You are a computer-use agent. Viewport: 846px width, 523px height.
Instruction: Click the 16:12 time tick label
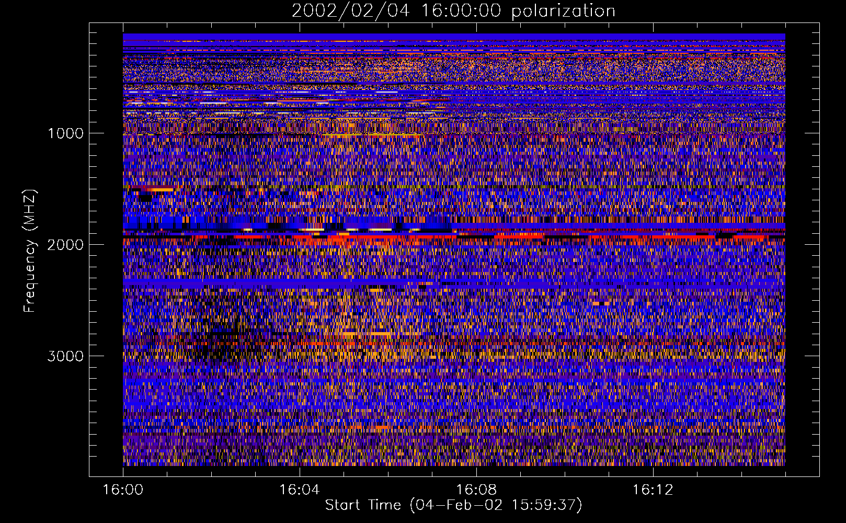pos(652,490)
